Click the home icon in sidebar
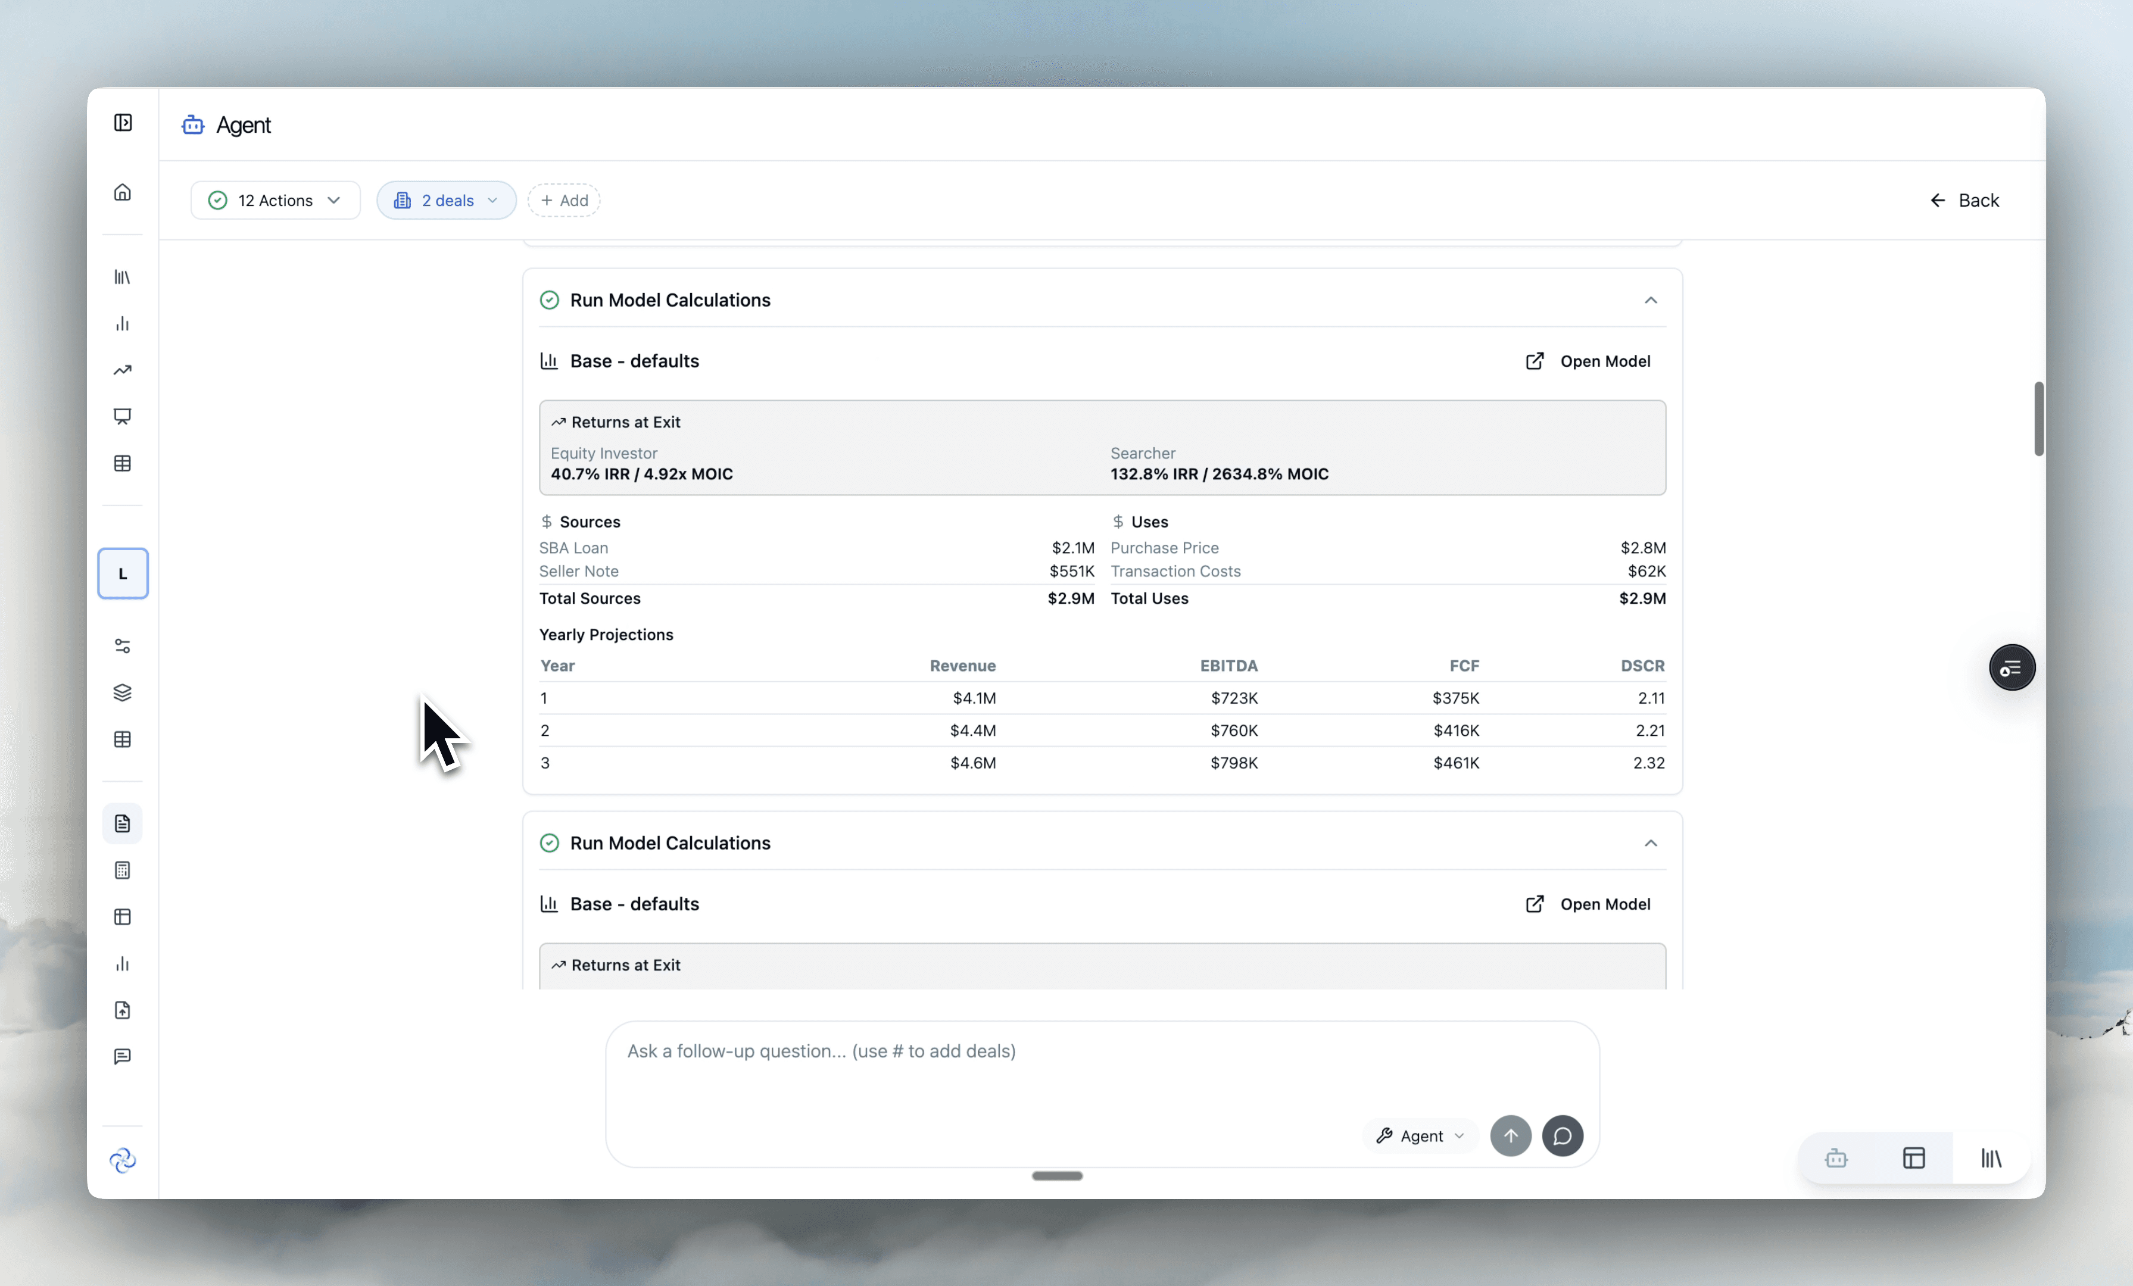This screenshot has width=2133, height=1286. click(122, 192)
